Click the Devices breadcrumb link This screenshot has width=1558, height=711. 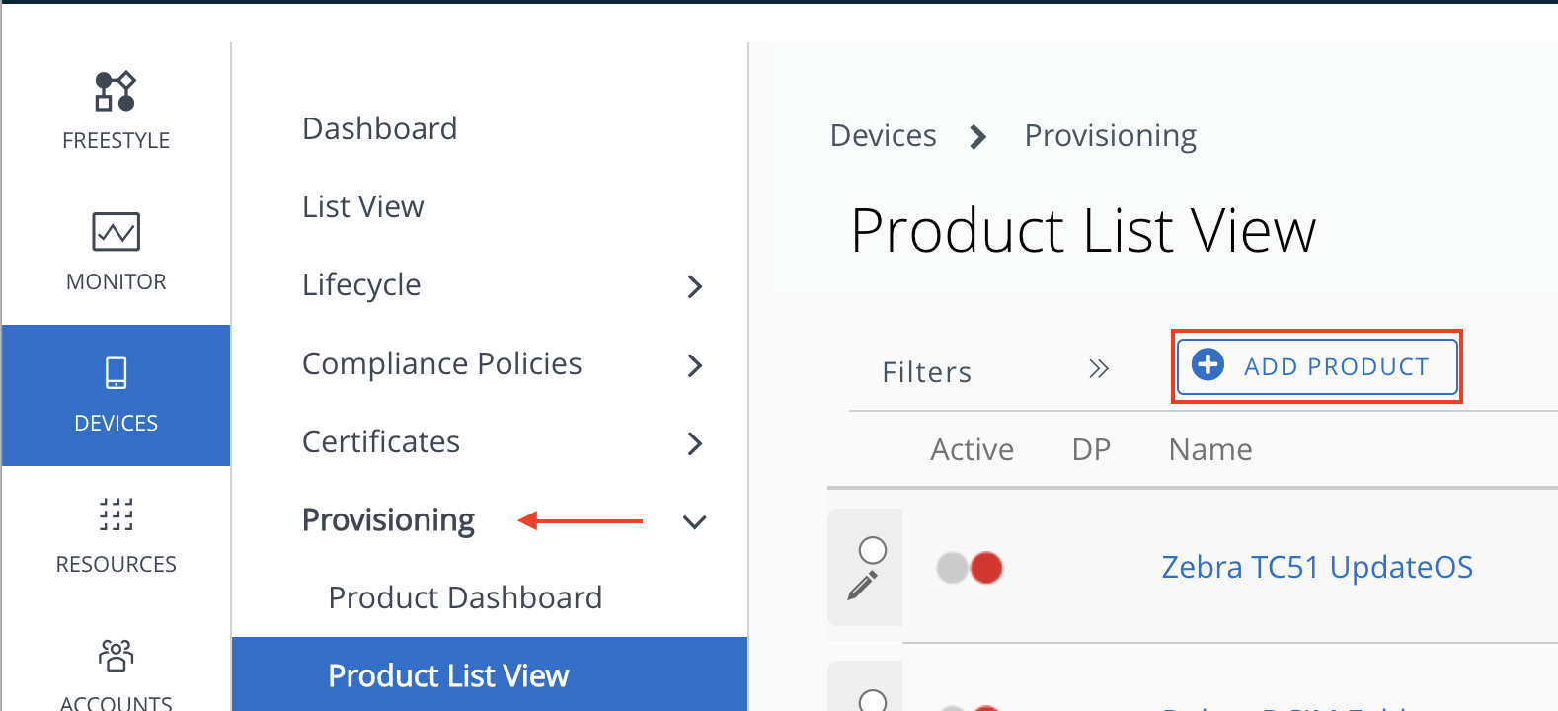(x=883, y=135)
